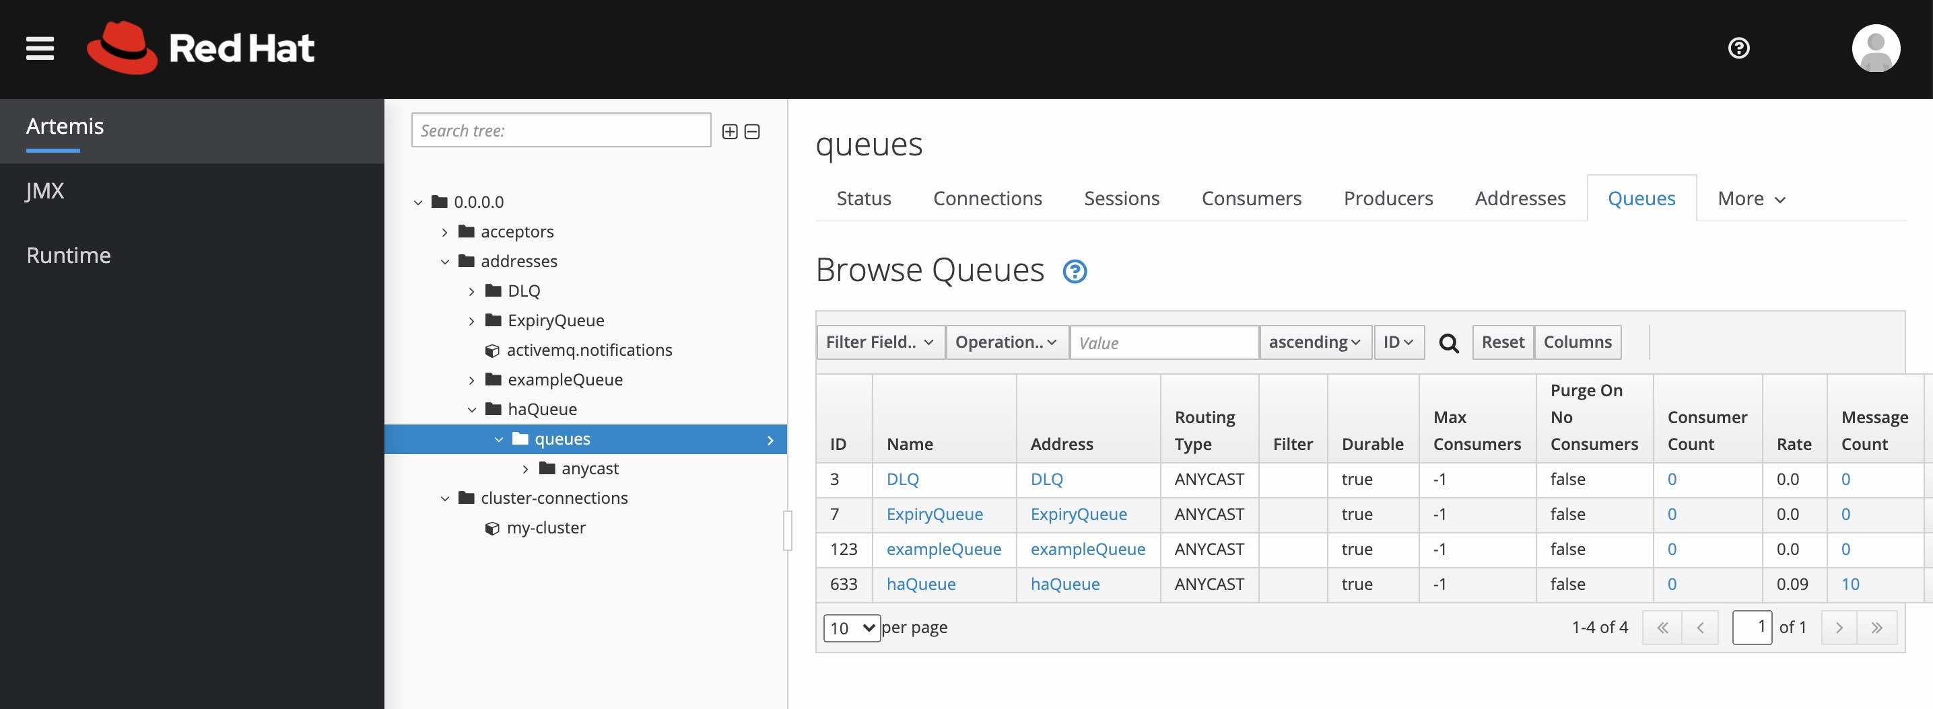Click the Search tree input field
Screen dimensions: 1933x709
tap(561, 130)
